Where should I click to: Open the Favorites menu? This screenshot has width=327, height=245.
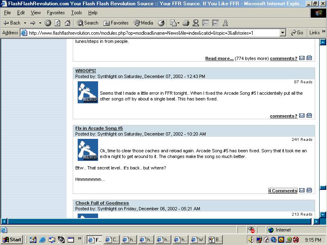pos(56,13)
